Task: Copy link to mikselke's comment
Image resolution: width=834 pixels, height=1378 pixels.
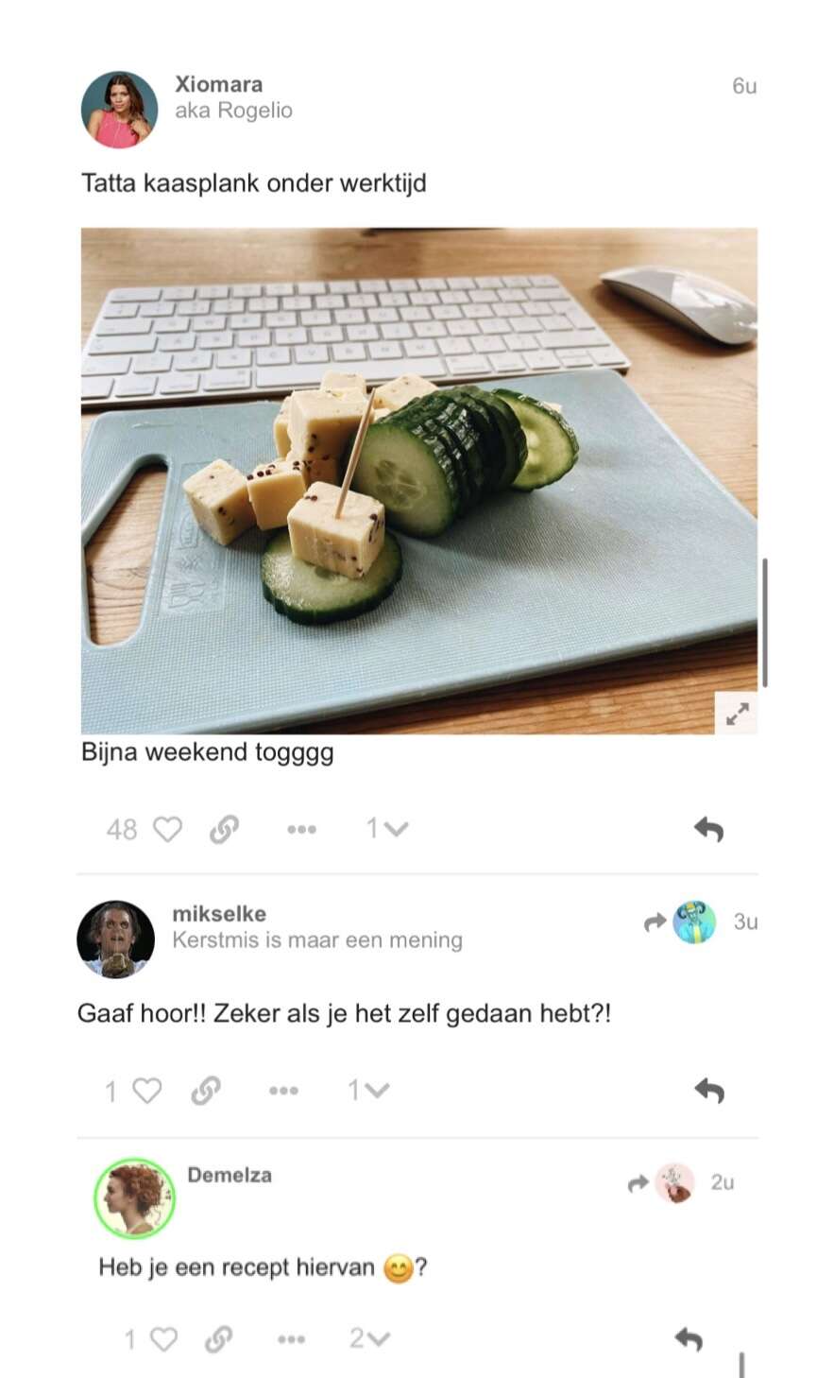Action: point(205,1091)
